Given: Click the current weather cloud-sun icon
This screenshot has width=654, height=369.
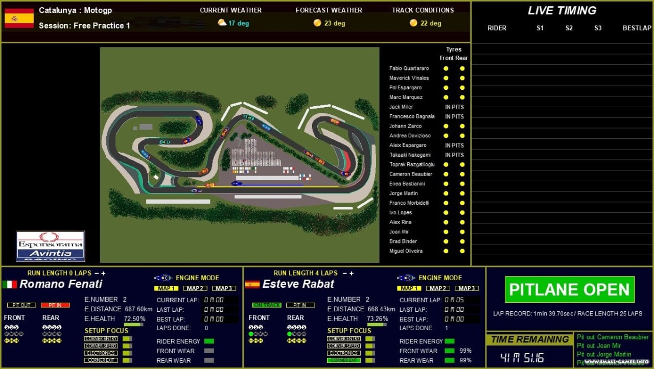Looking at the screenshot, I should 222,23.
